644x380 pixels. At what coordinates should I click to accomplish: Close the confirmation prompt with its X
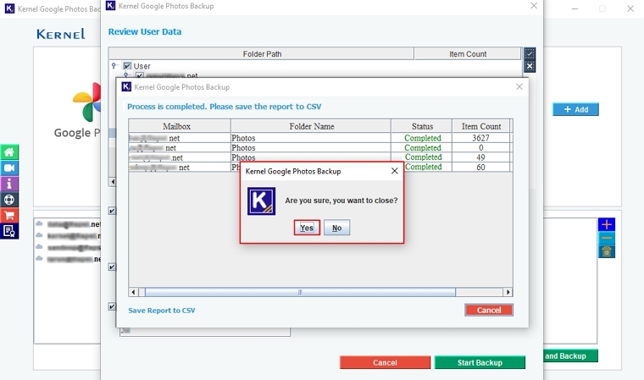pos(395,171)
